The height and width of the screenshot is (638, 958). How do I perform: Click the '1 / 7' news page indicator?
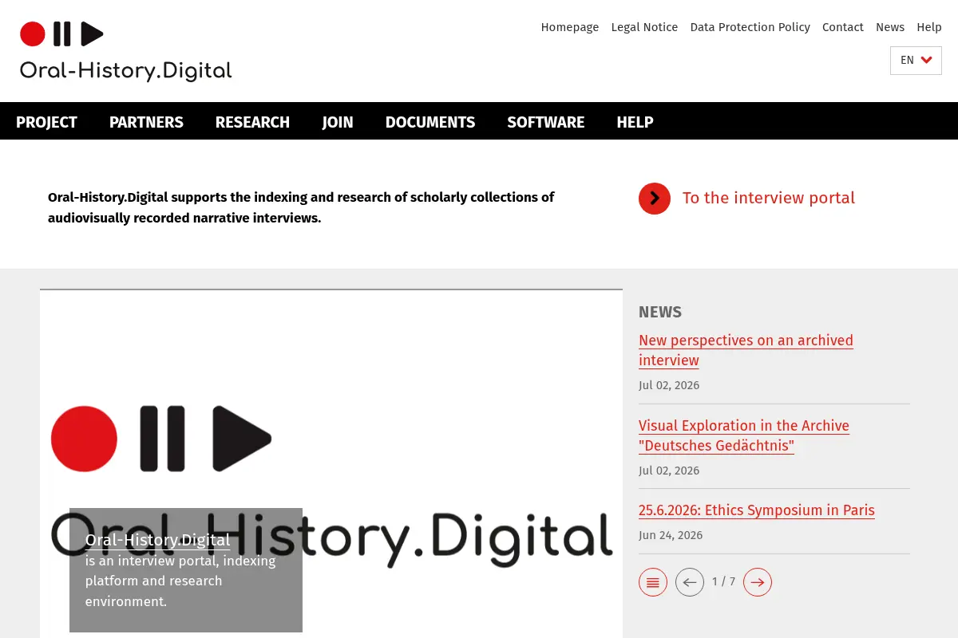[723, 582]
